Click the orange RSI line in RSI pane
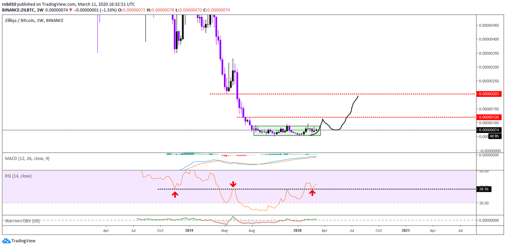 (230, 191)
